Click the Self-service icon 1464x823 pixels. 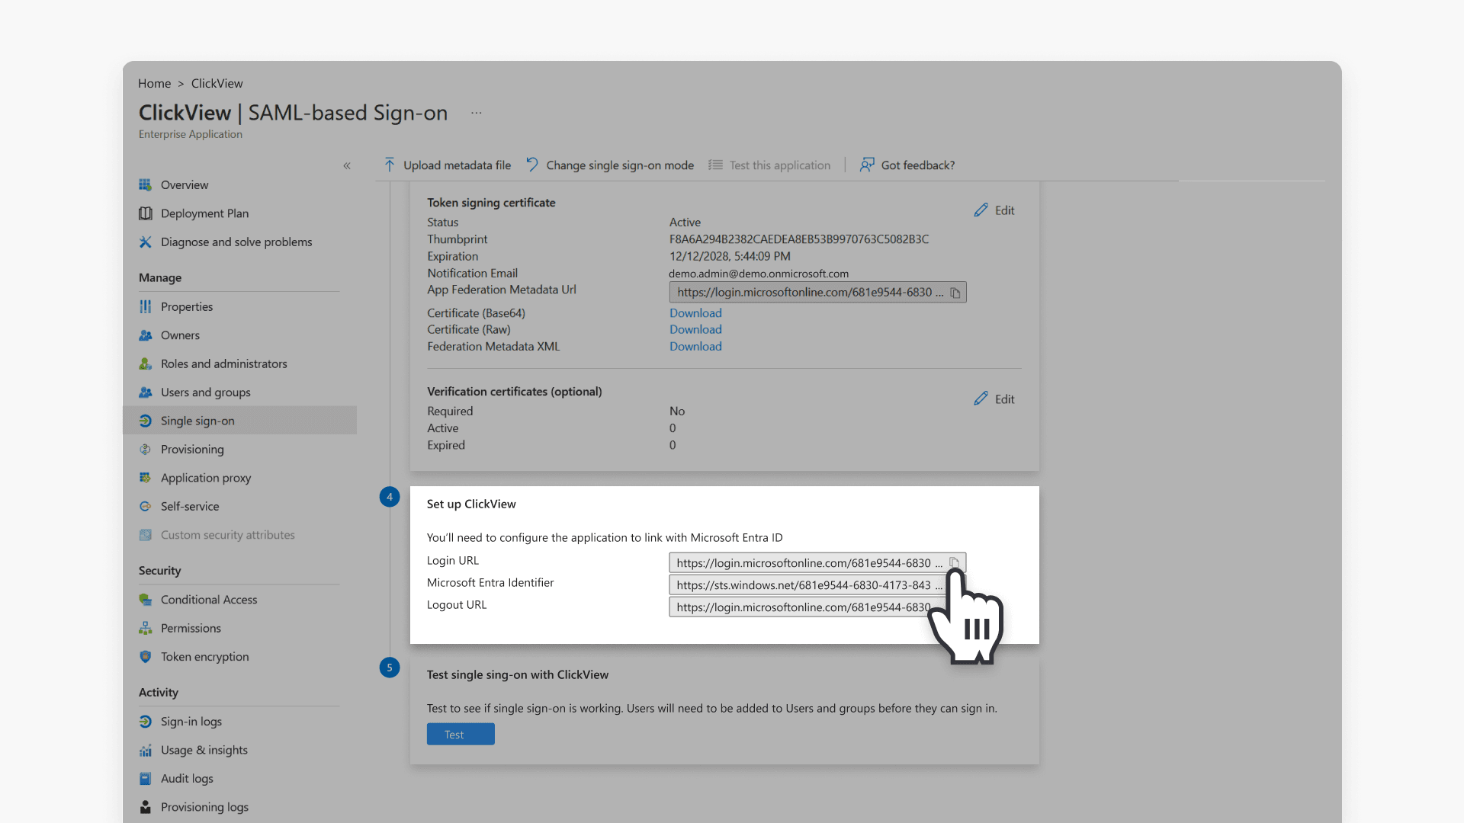coord(145,506)
